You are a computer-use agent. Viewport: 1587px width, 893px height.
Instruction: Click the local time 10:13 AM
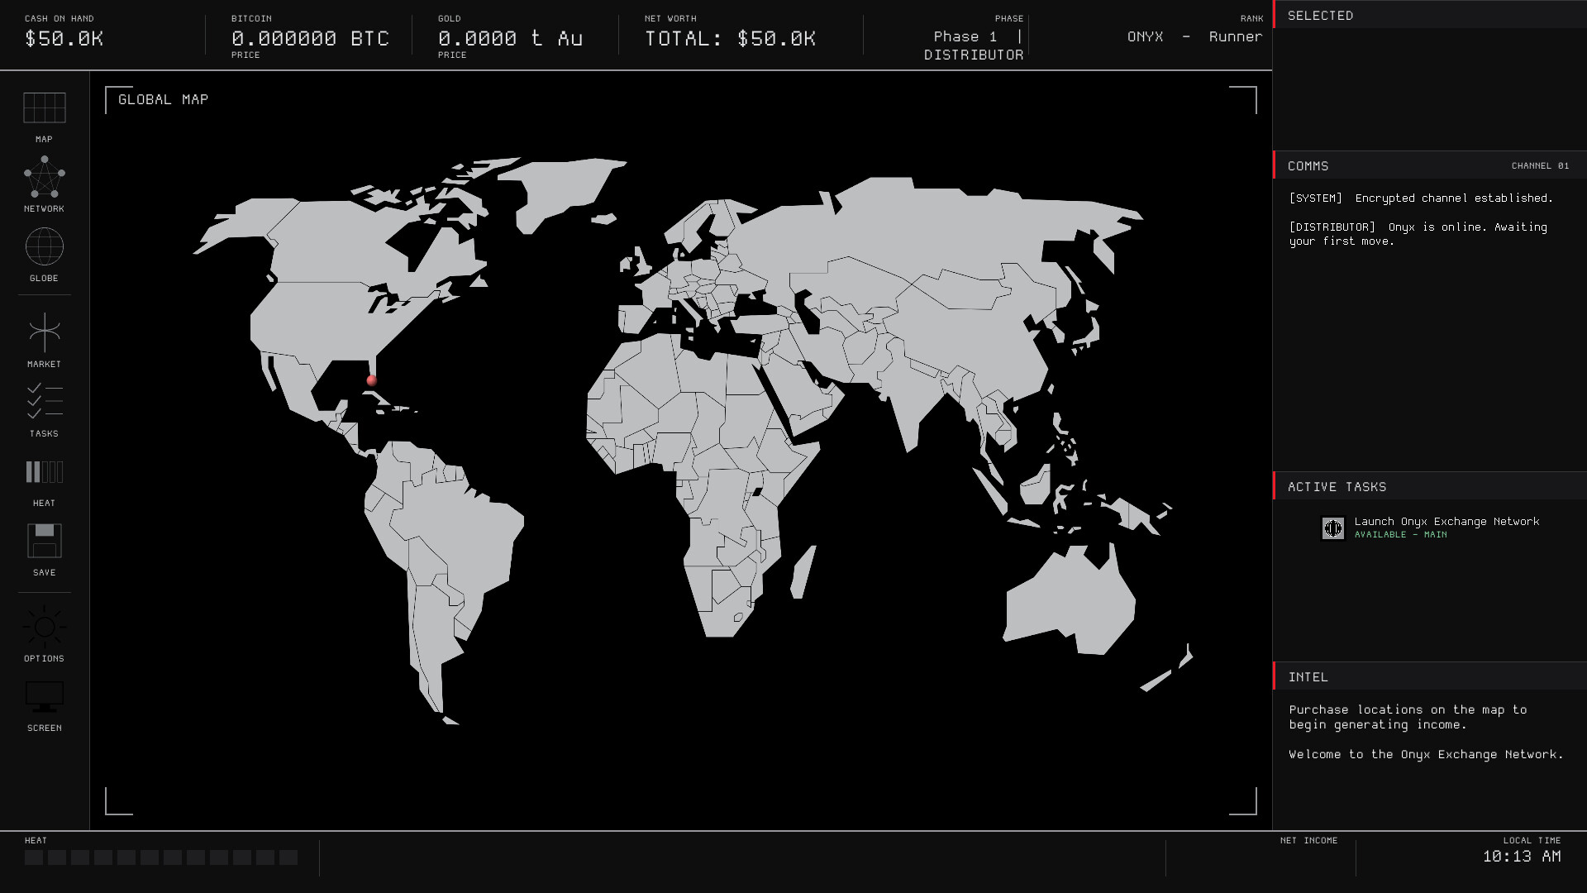[x=1522, y=857]
